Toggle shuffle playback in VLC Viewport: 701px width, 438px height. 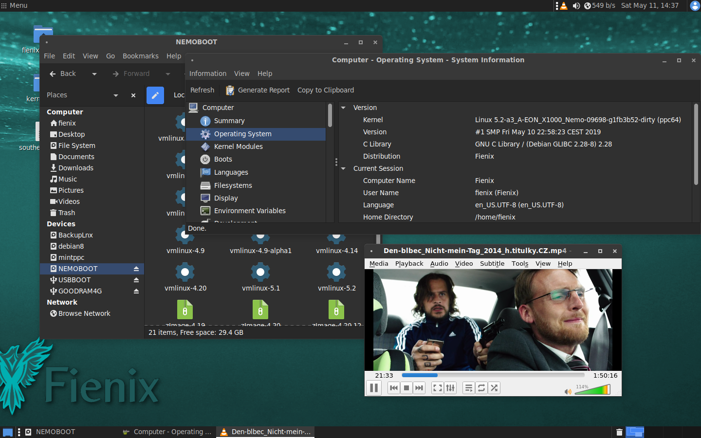[494, 388]
